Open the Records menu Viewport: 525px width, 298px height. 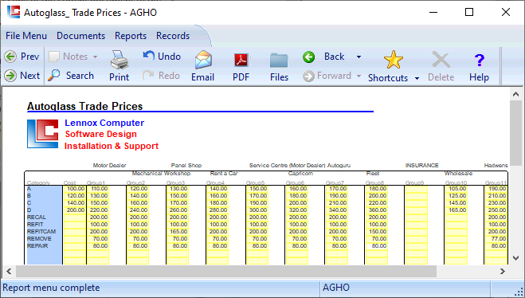tap(173, 36)
